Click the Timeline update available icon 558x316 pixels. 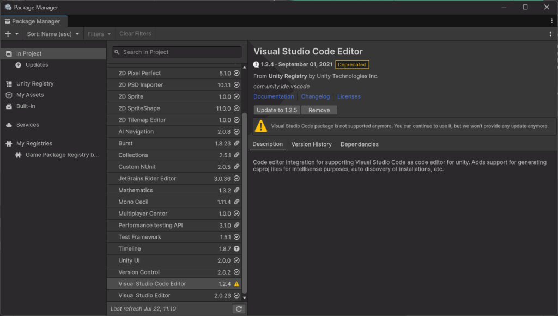tap(236, 249)
